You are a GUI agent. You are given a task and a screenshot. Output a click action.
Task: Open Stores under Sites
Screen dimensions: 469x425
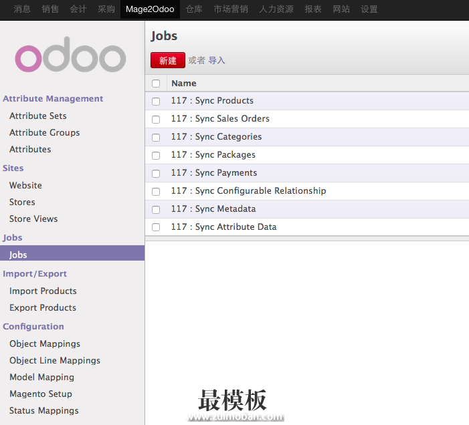[22, 202]
